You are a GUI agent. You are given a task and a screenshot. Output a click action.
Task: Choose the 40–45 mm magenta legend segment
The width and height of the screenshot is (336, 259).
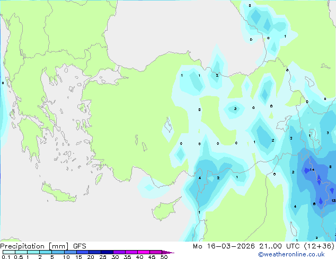click(x=144, y=252)
